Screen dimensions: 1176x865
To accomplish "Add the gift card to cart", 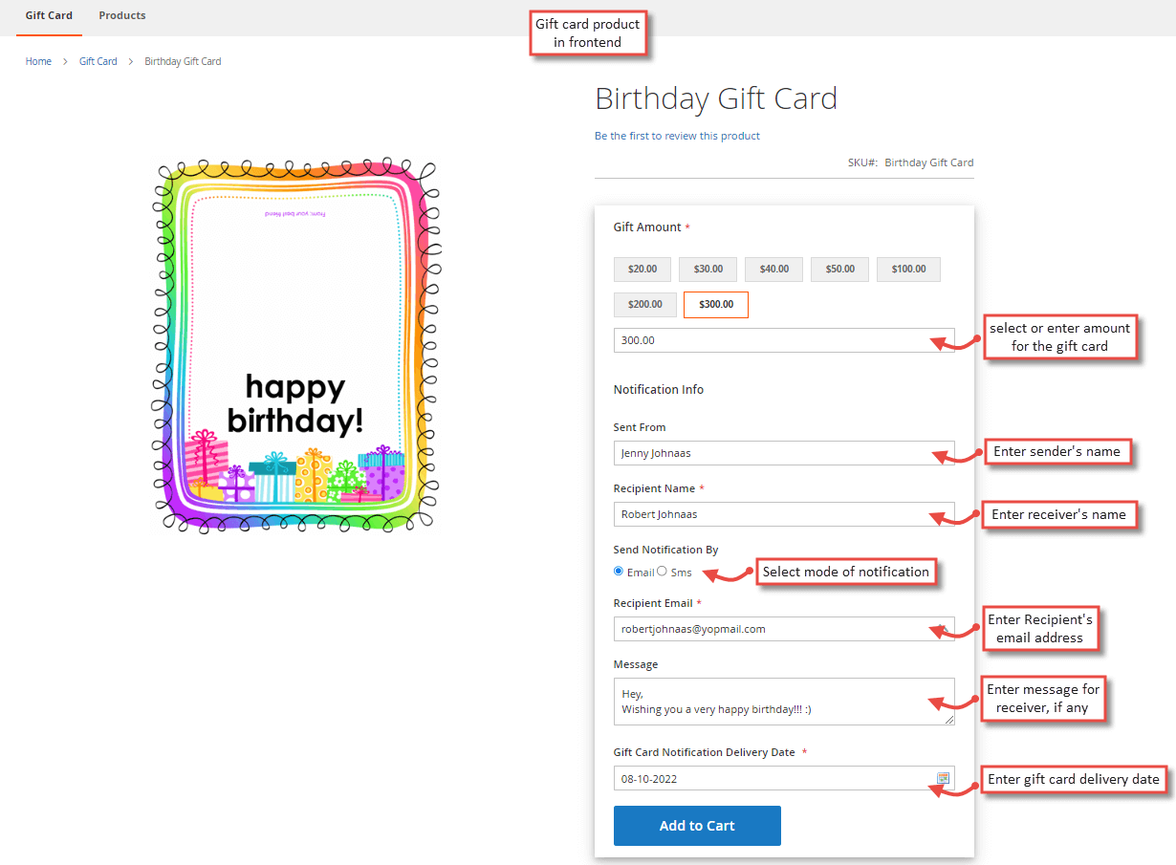I will (697, 826).
